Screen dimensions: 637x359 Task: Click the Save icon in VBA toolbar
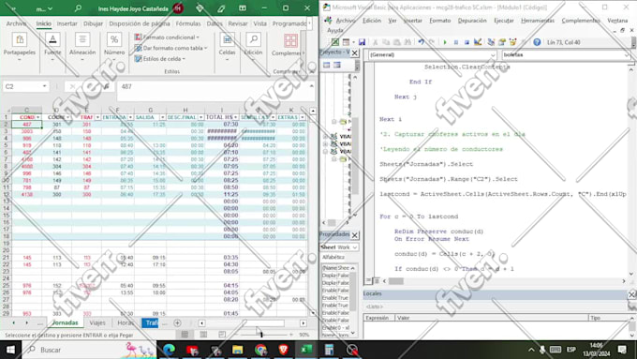click(x=362, y=42)
